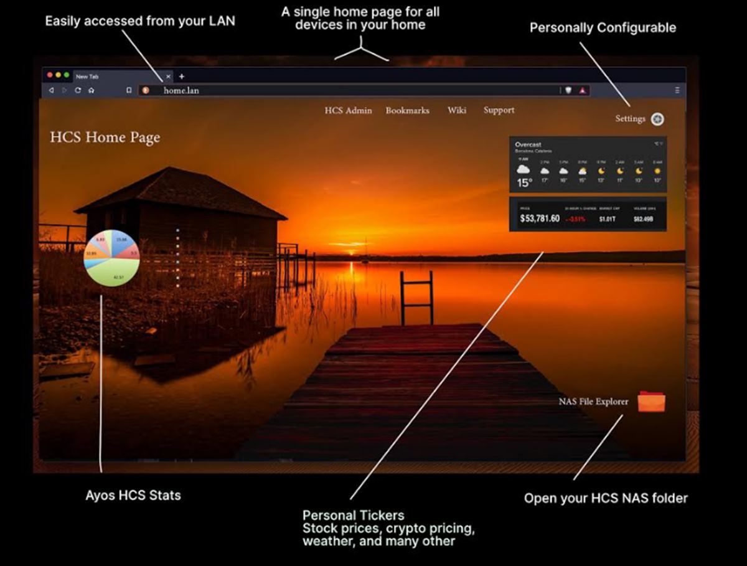Click the browser reload icon
This screenshot has height=566, width=747.
click(78, 90)
